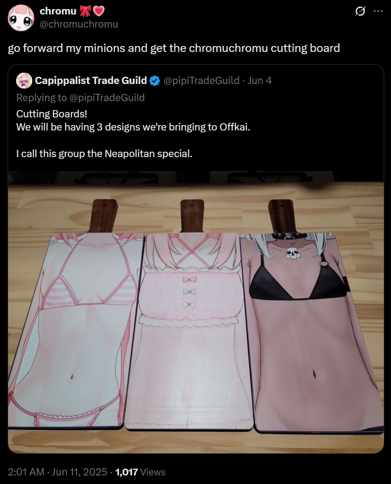Click the heart emoji beside chromu's name
This screenshot has height=484, width=391.
click(x=99, y=11)
